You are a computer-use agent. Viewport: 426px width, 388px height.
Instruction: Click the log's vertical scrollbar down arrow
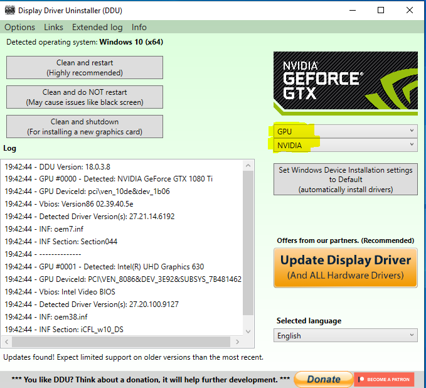pos(248,330)
